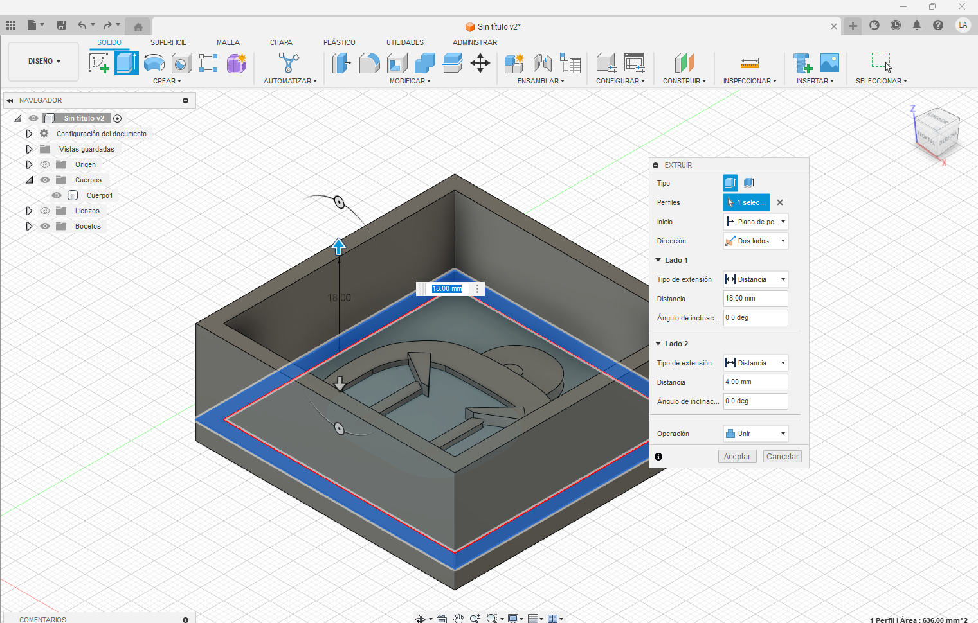Open the CREAR menu
This screenshot has height=623, width=978.
(x=167, y=81)
